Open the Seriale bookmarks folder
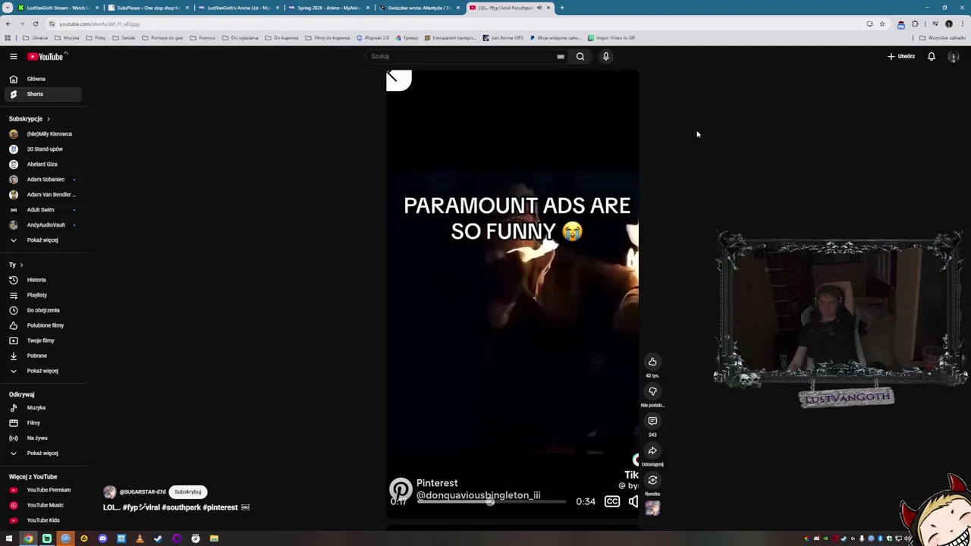This screenshot has height=546, width=971. point(124,38)
